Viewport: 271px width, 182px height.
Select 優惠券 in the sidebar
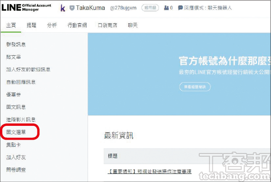(x=14, y=95)
